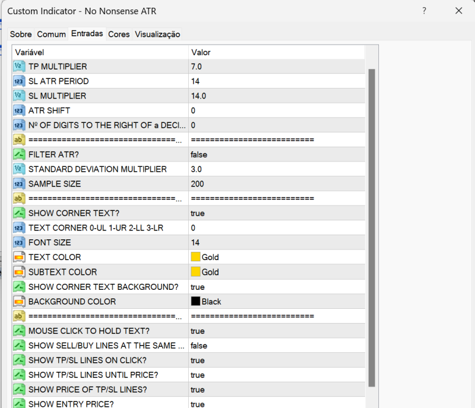Edit the STANDARD DEVIATION MULTIPLIER value 3.0
The image size is (475, 408).
coord(197,169)
